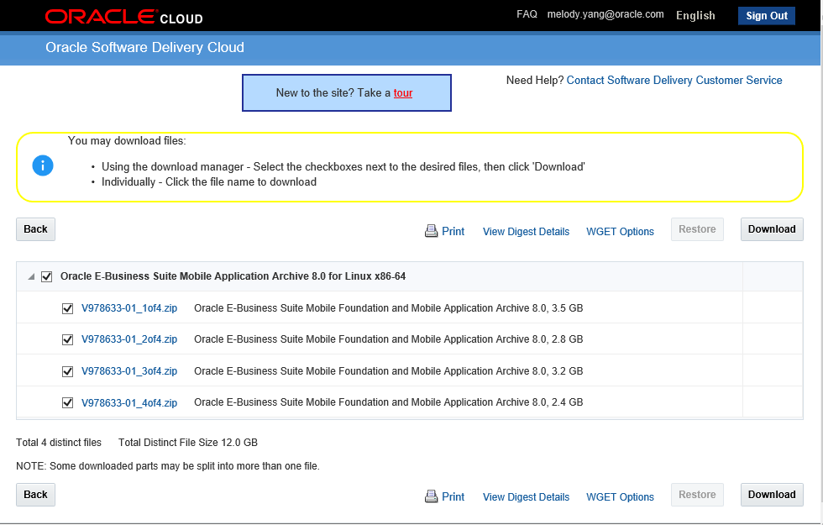
Task: Uncheck the V978633-01_3of4.zip checkbox
Action: [67, 371]
